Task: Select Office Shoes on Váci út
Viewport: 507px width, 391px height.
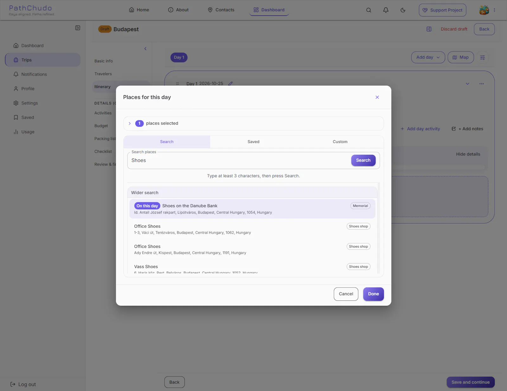Action: (x=252, y=229)
